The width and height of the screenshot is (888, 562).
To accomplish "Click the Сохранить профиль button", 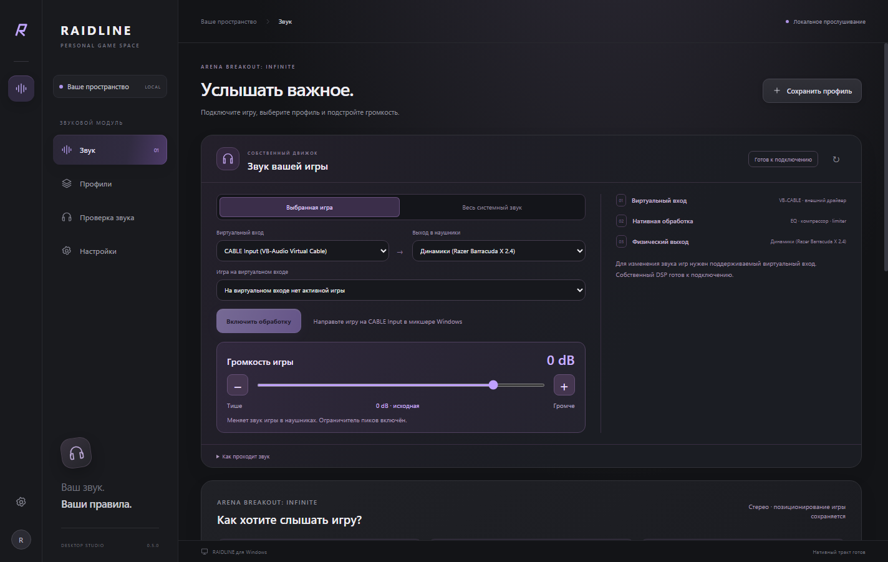I will [812, 91].
